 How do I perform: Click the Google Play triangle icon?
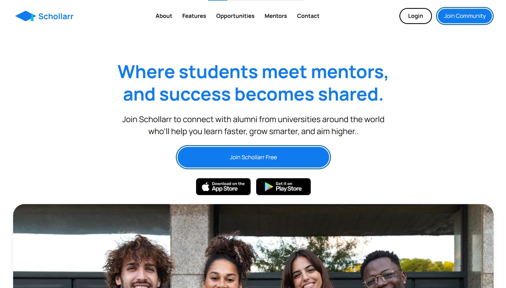268,187
